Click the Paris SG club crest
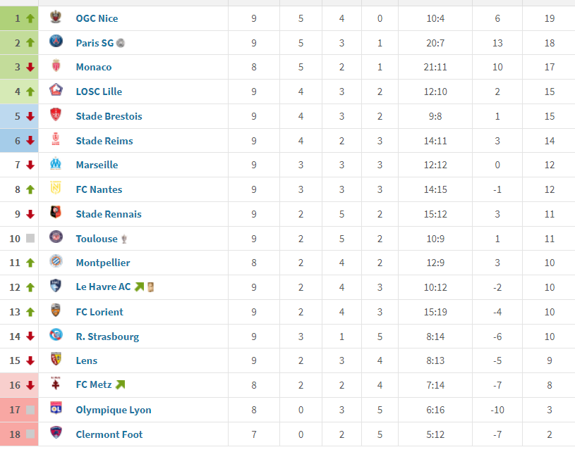Viewport: 575px width, 452px height. 56,42
